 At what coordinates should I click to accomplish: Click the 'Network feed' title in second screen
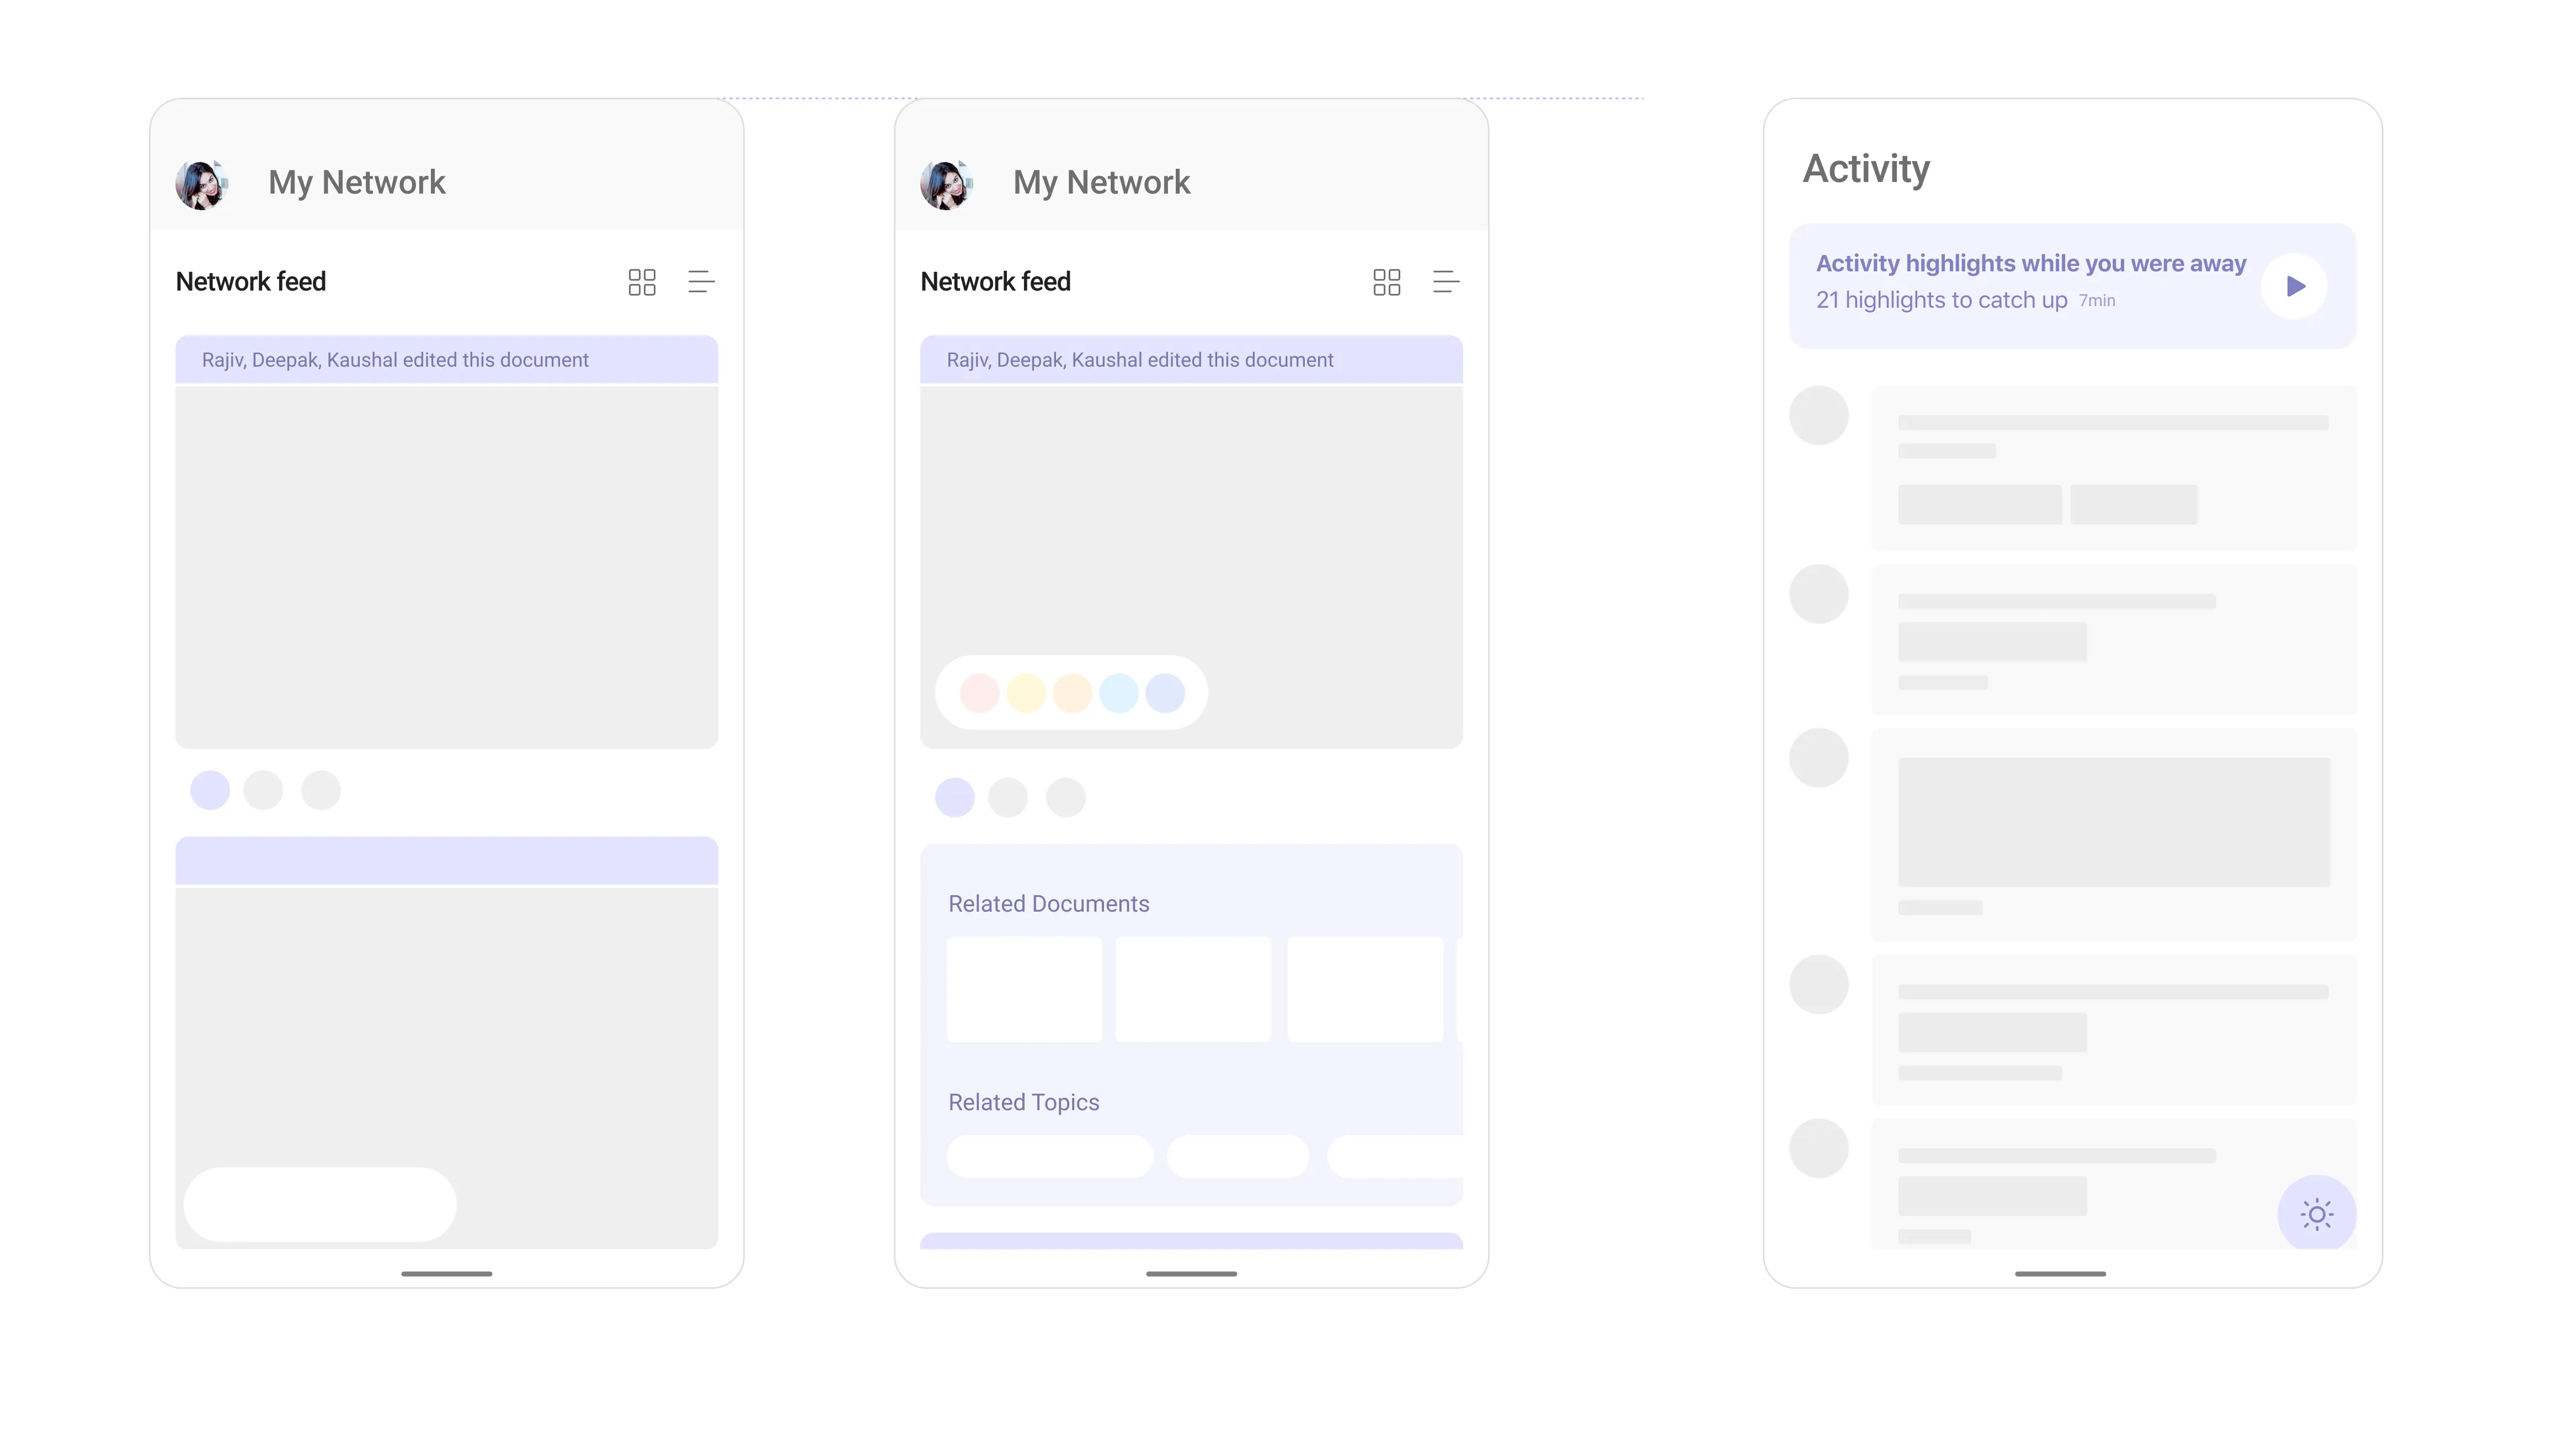[995, 282]
